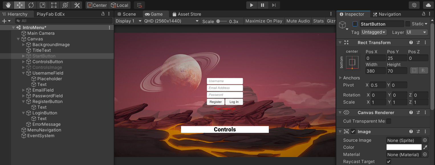435x165 pixels.
Task: Click the Play button
Action: click(251, 5)
